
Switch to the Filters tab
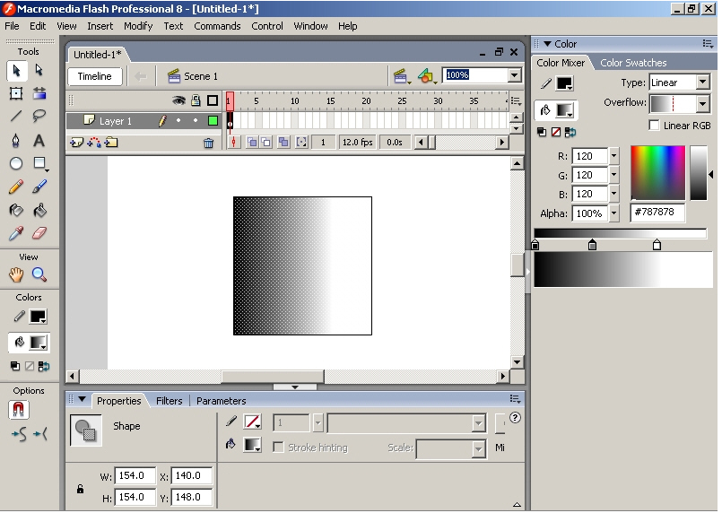169,401
